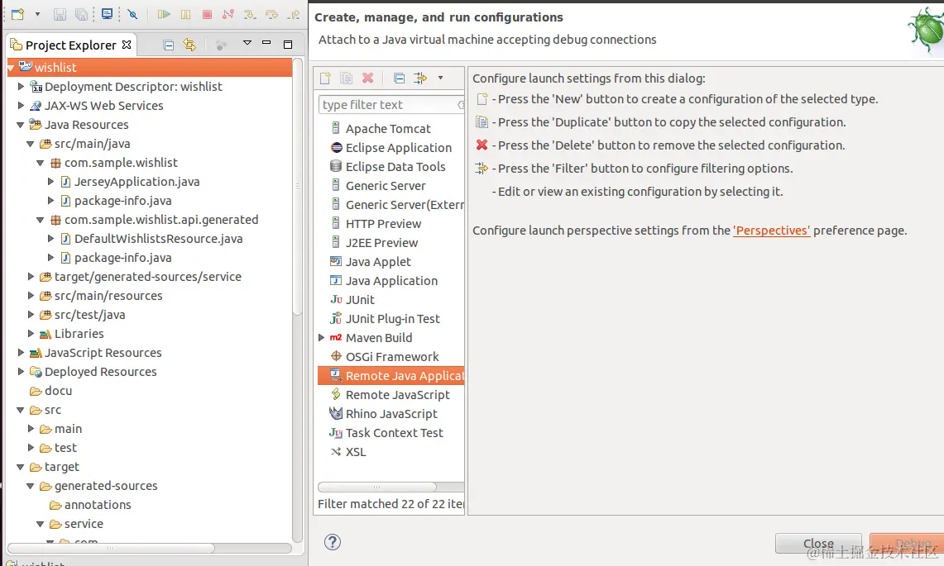Screen dimensions: 944x566
Task: Click the red Terminate icon
Action: tap(207, 14)
